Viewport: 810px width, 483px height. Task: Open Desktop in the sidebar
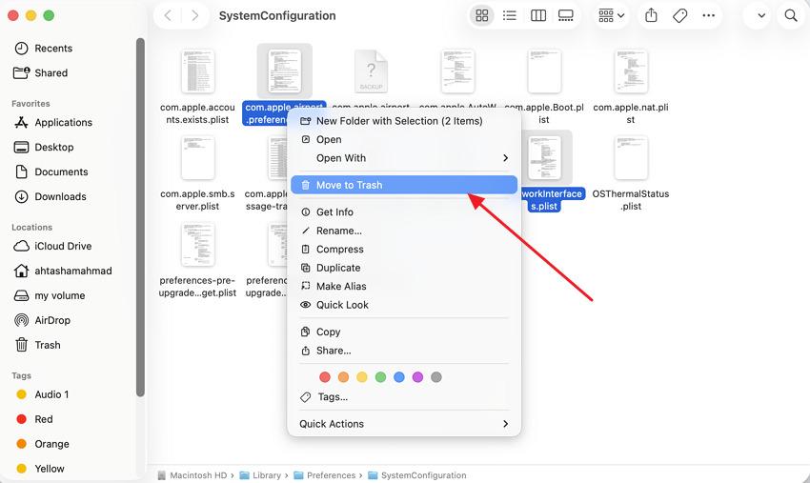coord(44,148)
